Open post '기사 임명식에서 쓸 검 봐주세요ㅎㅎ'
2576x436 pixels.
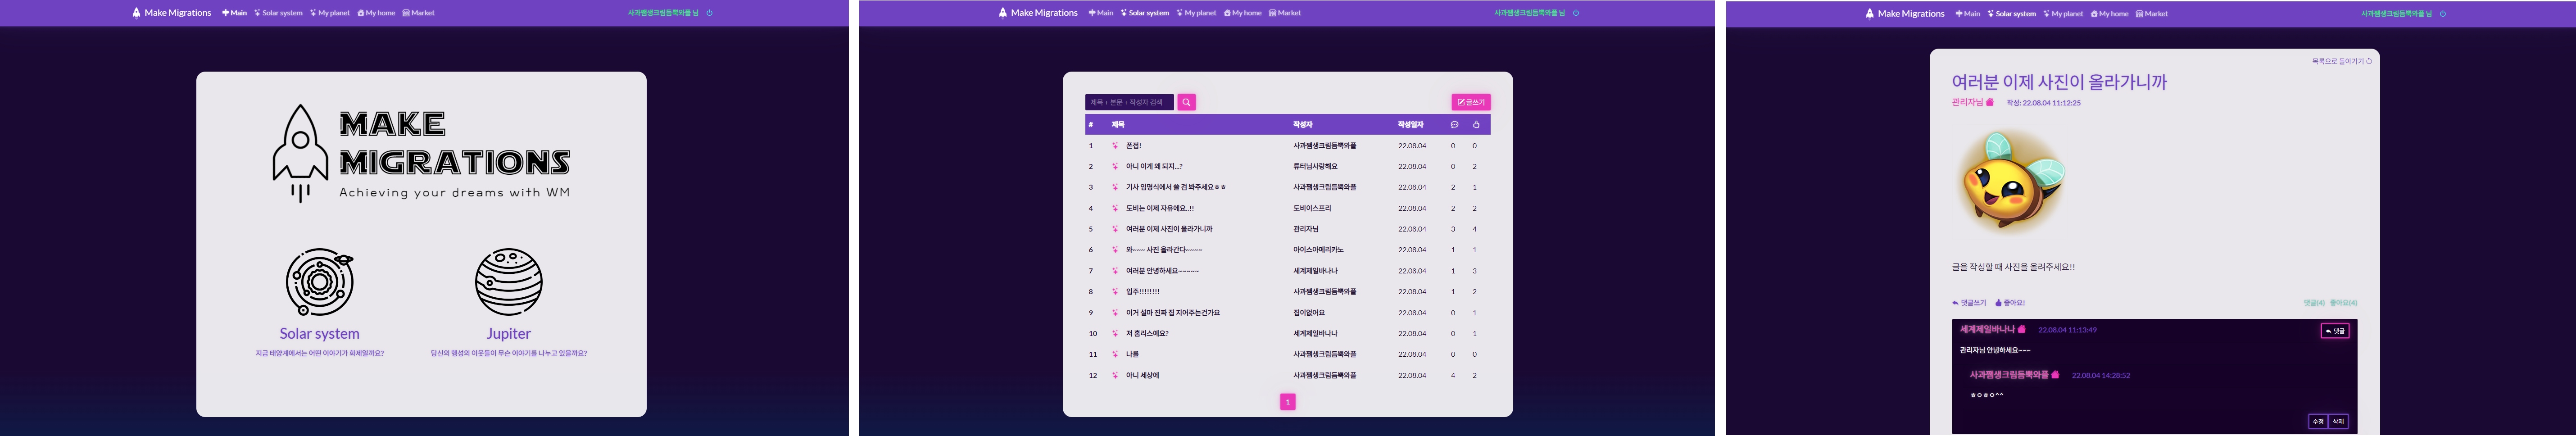pos(1176,188)
